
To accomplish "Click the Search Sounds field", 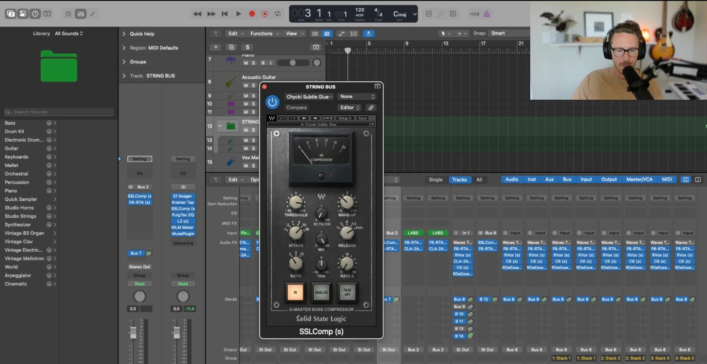I will 59,112.
